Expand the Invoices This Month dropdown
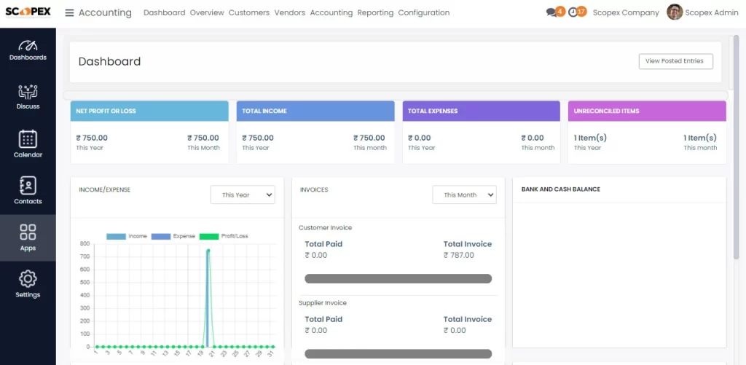Image resolution: width=746 pixels, height=365 pixels. tap(464, 195)
